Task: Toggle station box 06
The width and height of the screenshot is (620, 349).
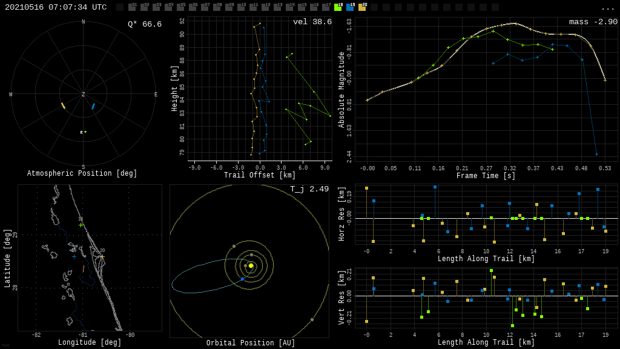Action: coord(193,7)
